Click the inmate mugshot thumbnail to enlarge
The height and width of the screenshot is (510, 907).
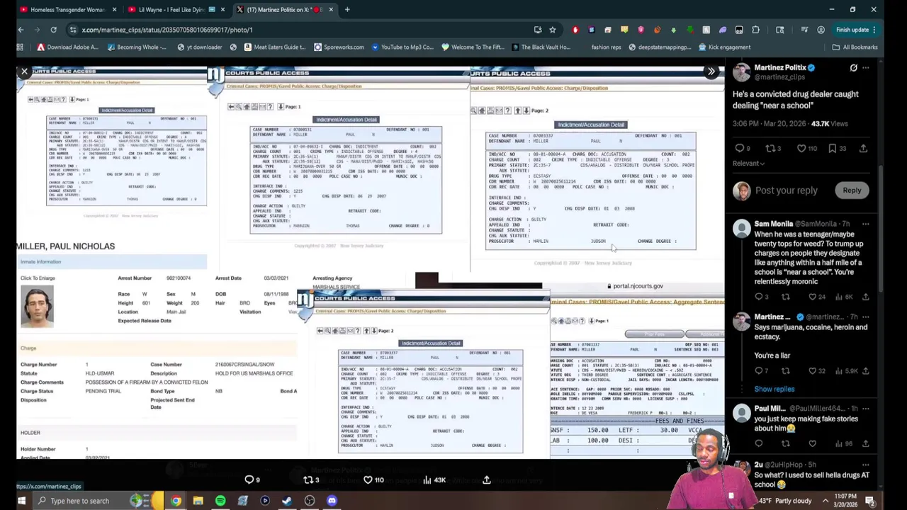pos(37,307)
